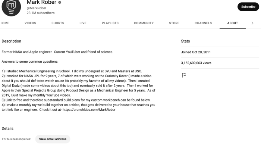This screenshot has height=147, width=261.
Task: Click the line about studying Mechanical Engineering
Action: (x=72, y=71)
